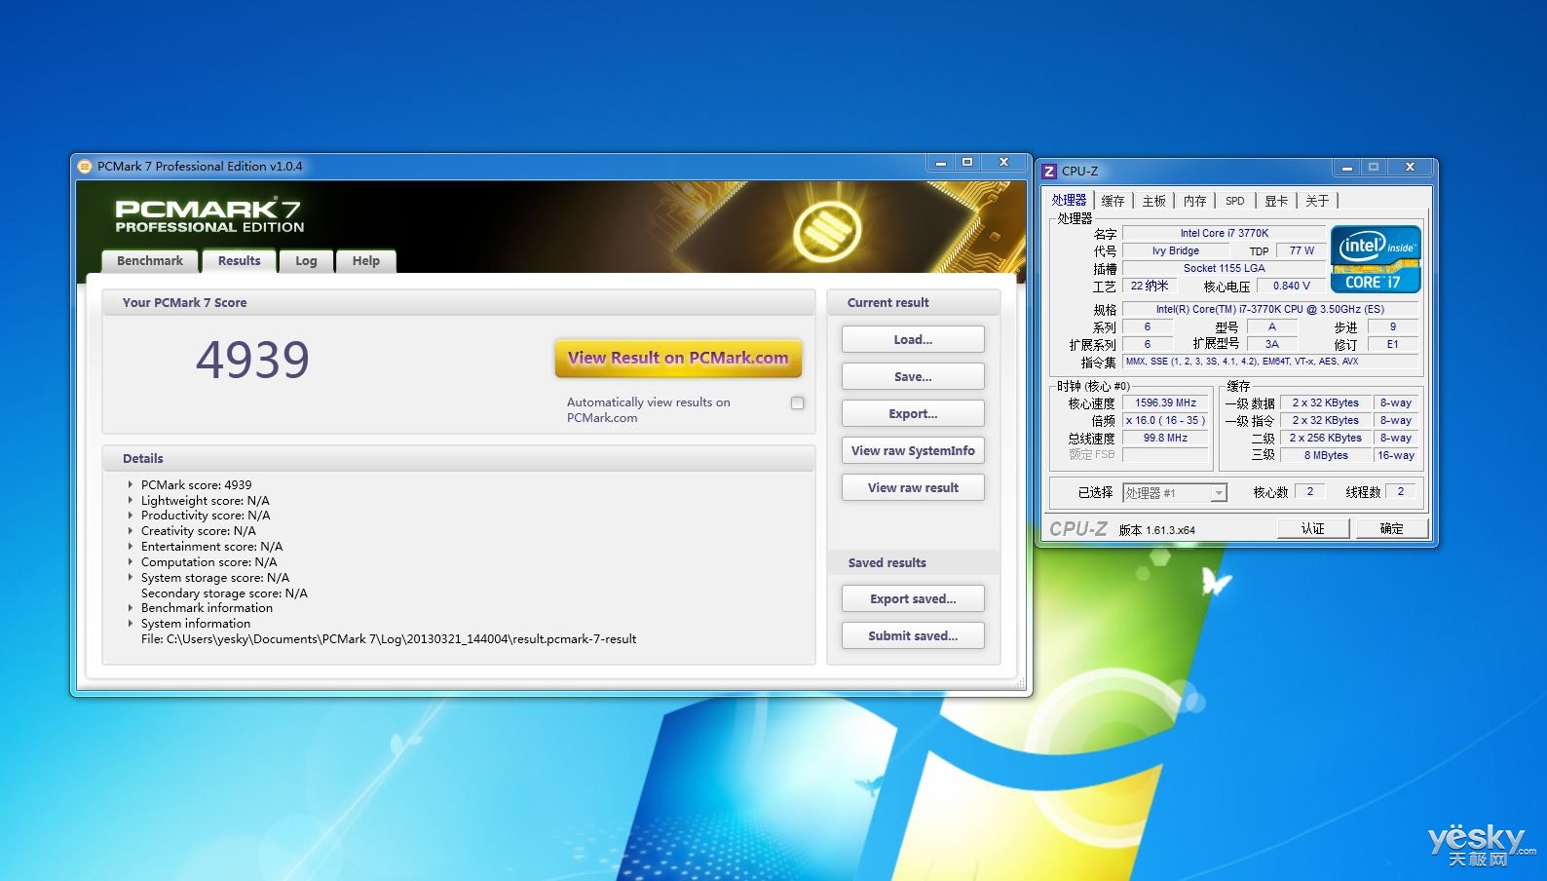
Task: Open the Help tab
Action: click(366, 261)
